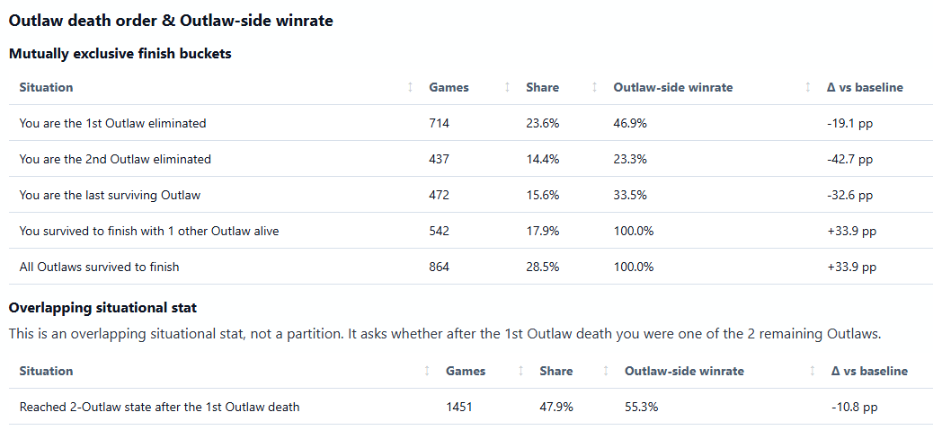Click the Δ vs baseline header in first table
This screenshot has height=430, width=933.
tap(865, 87)
